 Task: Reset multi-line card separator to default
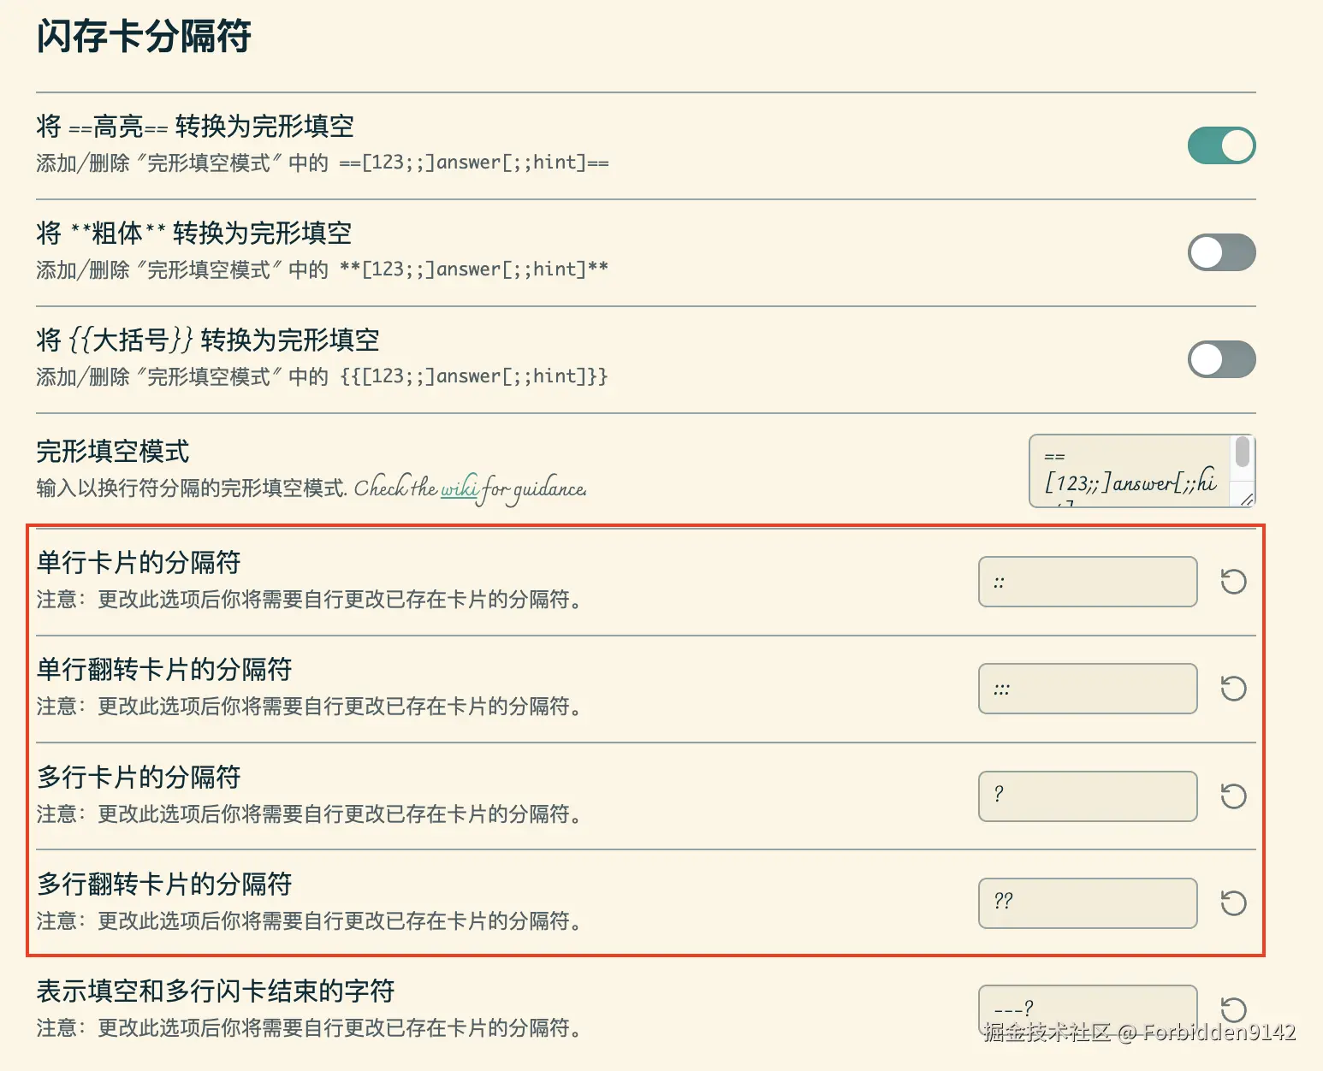click(x=1232, y=796)
